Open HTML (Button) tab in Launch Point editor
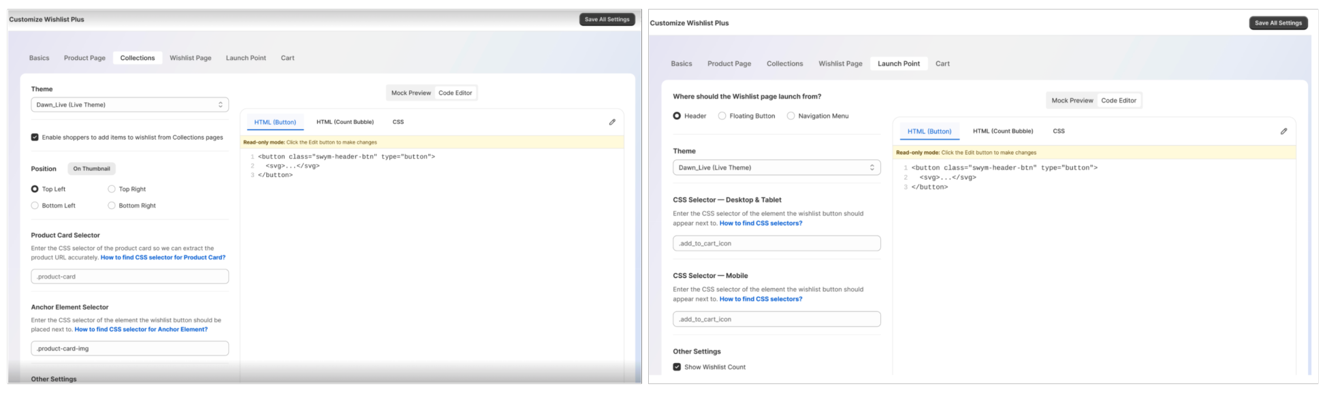This screenshot has height=395, width=1325. pos(929,131)
